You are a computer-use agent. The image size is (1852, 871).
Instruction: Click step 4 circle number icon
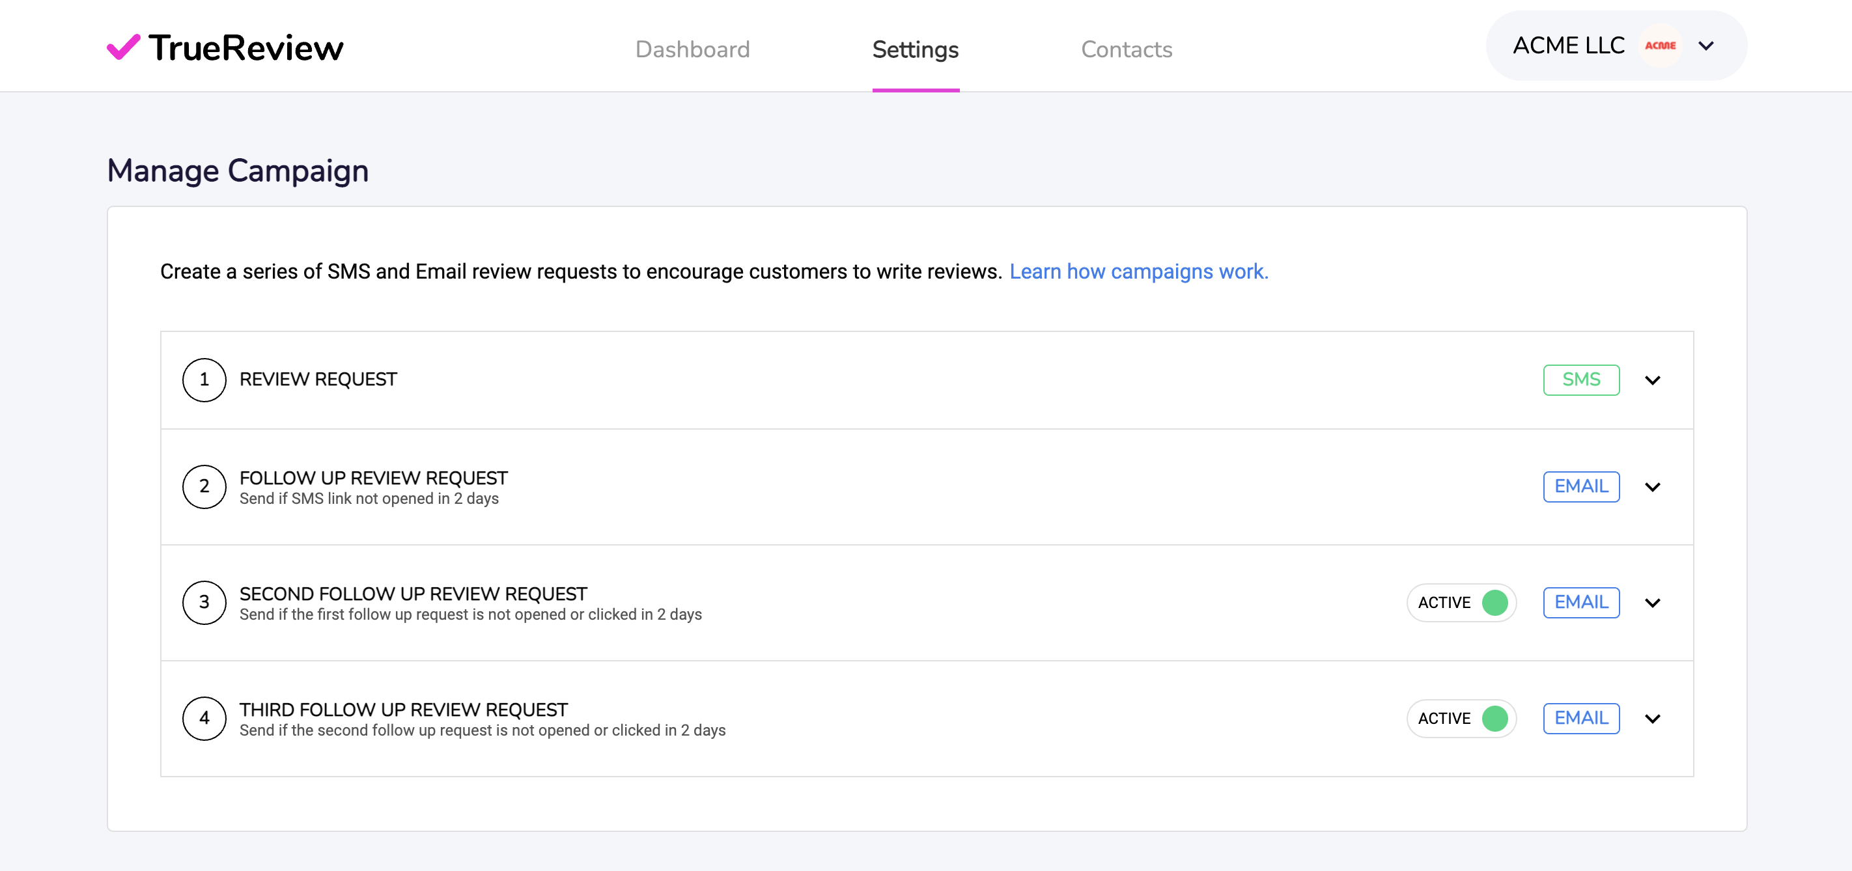click(204, 718)
